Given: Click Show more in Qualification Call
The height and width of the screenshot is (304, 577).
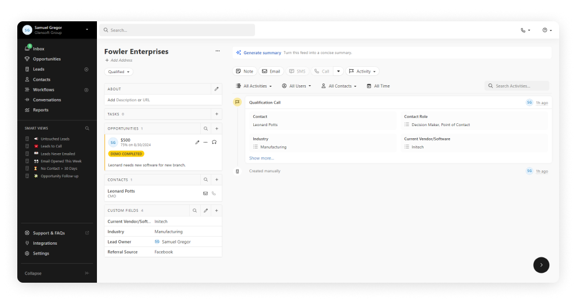Looking at the screenshot, I should pos(261,158).
